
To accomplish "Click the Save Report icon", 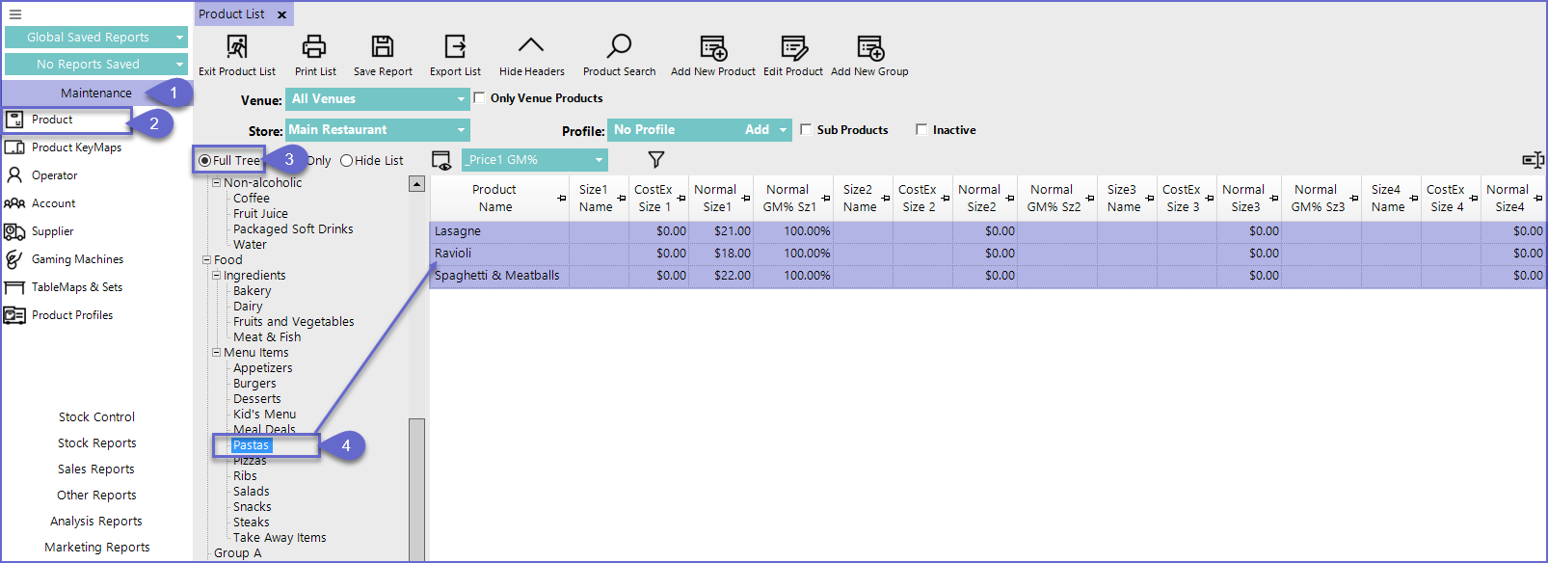I will point(383,46).
